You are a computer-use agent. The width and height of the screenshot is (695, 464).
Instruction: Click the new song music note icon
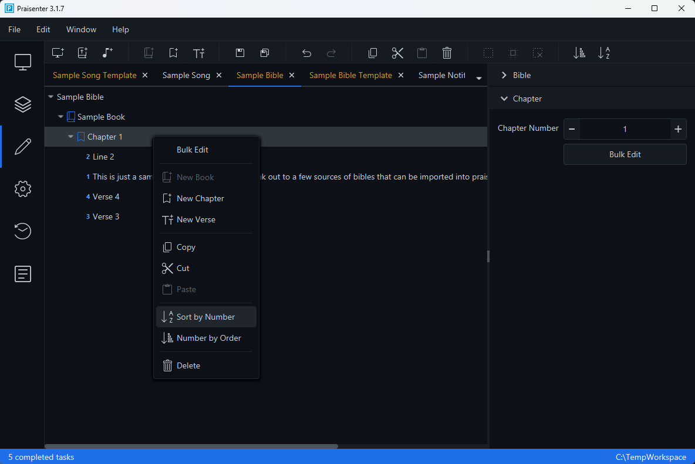(107, 53)
